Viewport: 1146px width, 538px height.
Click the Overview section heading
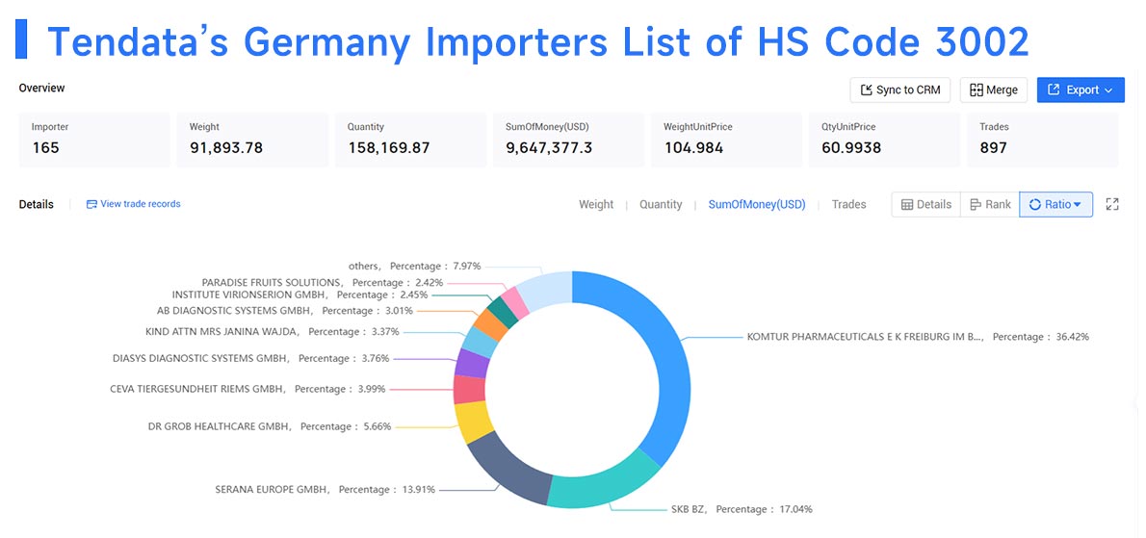point(41,88)
